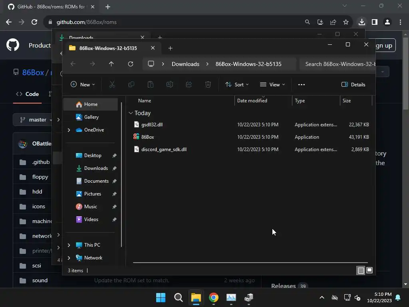Viewport: 409px width, 307px height.
Task: Open taskbar Search
Action: tap(179, 297)
